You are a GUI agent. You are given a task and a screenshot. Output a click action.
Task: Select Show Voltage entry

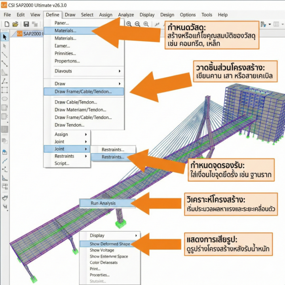point(102,250)
